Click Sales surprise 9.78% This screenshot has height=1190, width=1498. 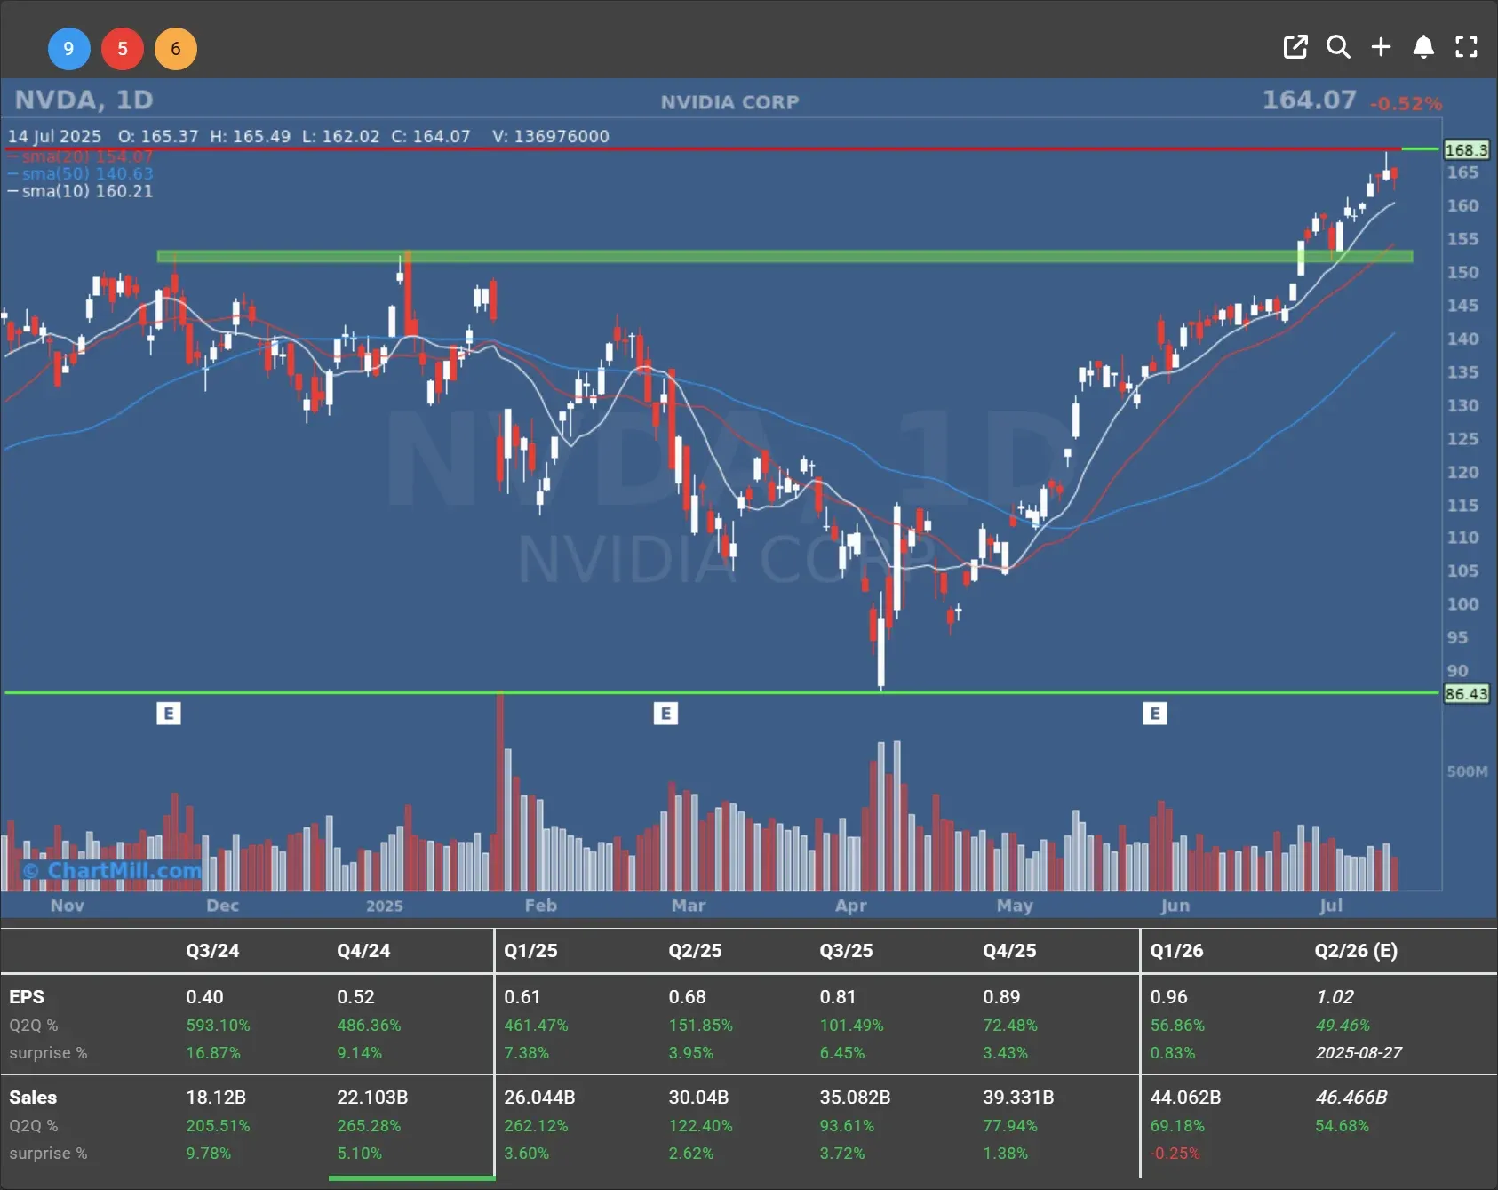point(208,1154)
